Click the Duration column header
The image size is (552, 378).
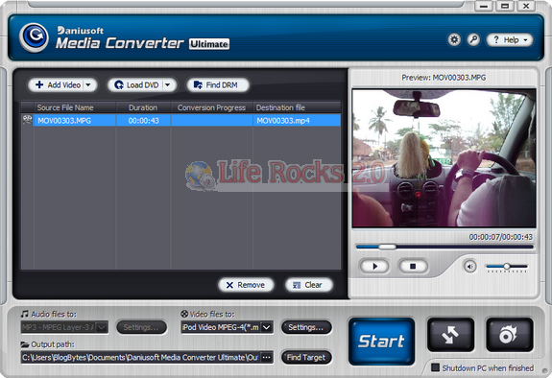click(143, 107)
